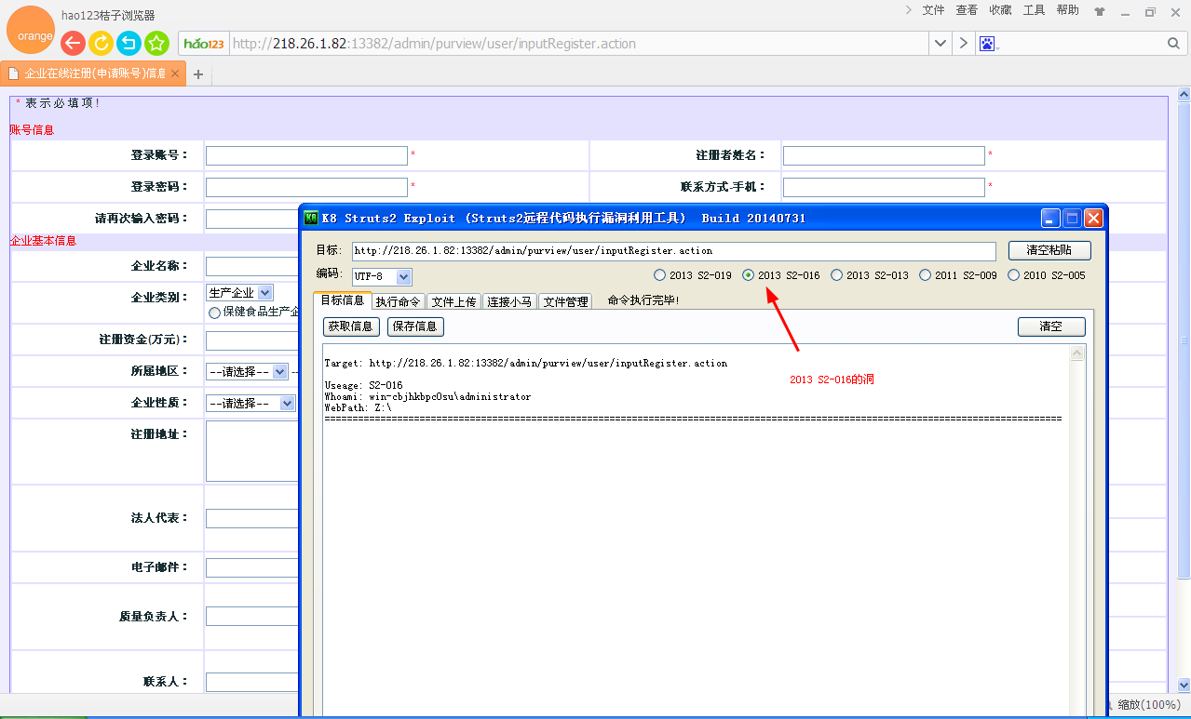Open the 帮助 menu

[x=1067, y=10]
